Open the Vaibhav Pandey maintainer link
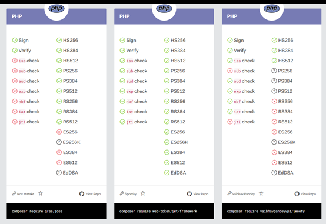Screen dimensions: 326x224 (244, 194)
